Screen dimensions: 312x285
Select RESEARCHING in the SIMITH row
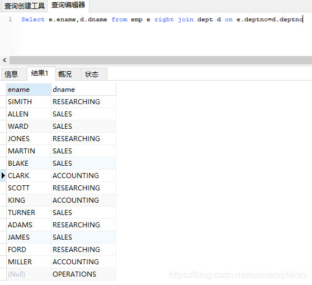(83, 102)
